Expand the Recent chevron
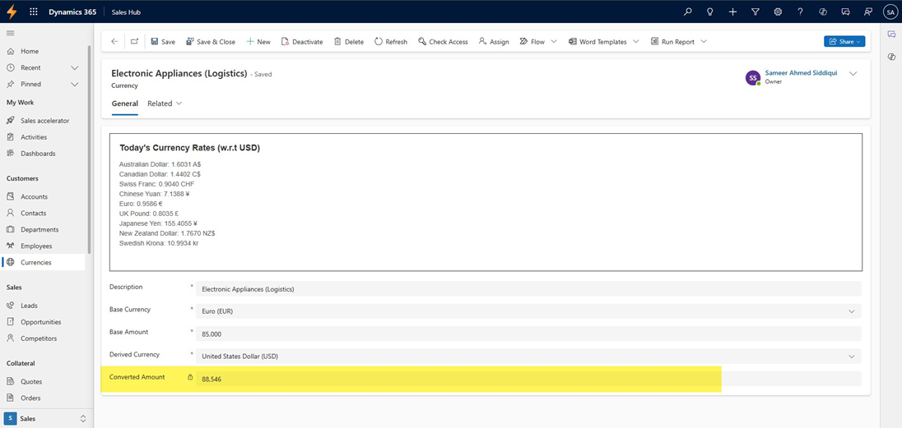902x428 pixels. [74, 68]
